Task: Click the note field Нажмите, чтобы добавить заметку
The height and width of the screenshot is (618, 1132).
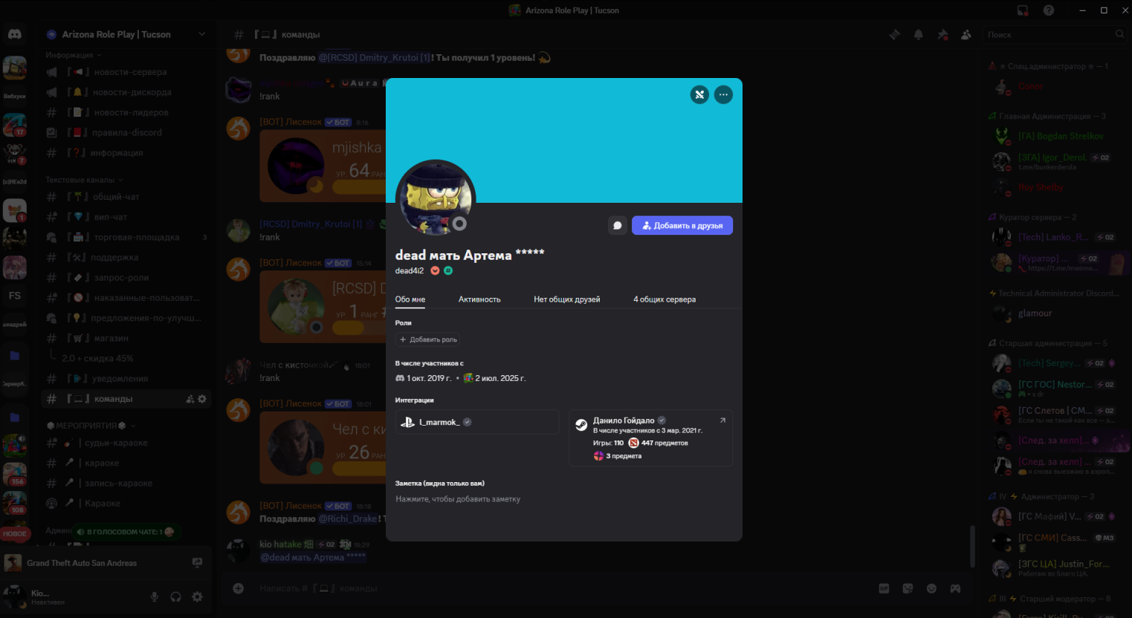Action: point(458,499)
